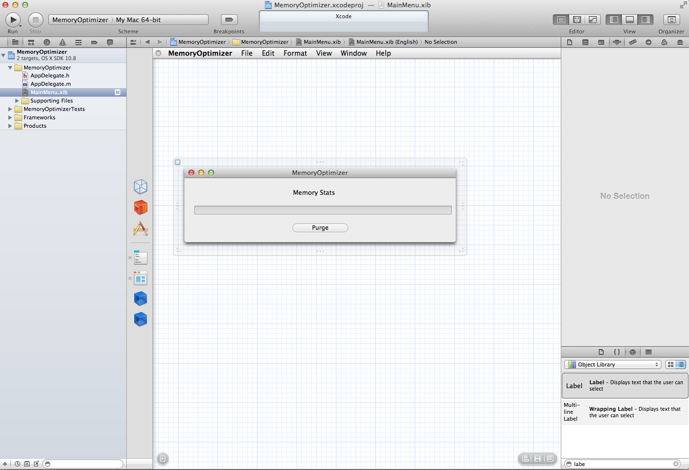Click the File's Owner placeholder cube
Viewport: 689px width, 470px height.
(x=141, y=186)
